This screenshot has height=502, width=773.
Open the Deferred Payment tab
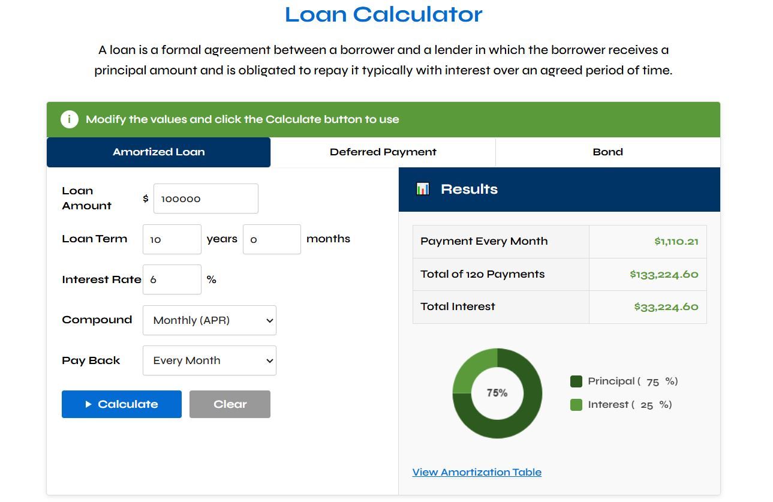(x=383, y=152)
